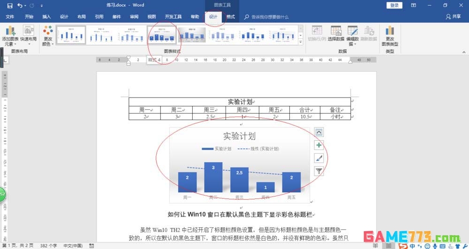This screenshot has width=469, height=249.
Task: Switch to the 插入 ribbon tab
Action: tap(46, 17)
